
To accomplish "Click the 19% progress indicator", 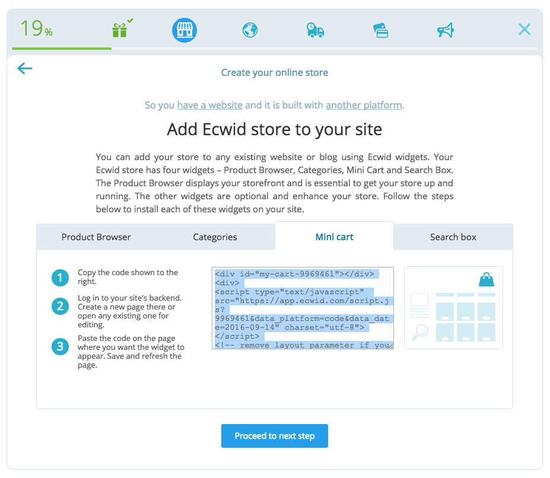I will 36,28.
